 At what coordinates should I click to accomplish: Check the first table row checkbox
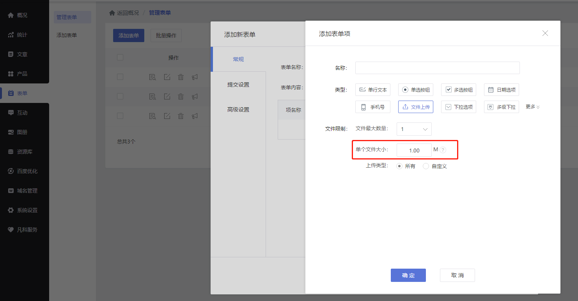pyautogui.click(x=120, y=77)
